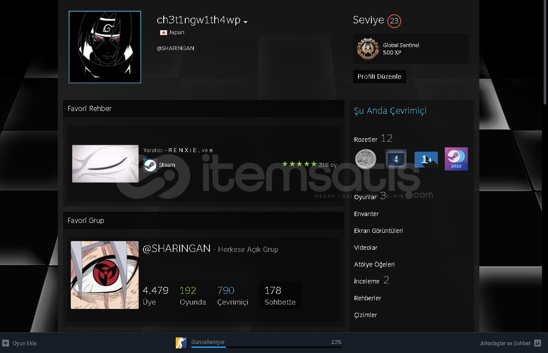The width and height of the screenshot is (548, 353).
Task: Click the silver coin community badge icon
Action: 365,159
